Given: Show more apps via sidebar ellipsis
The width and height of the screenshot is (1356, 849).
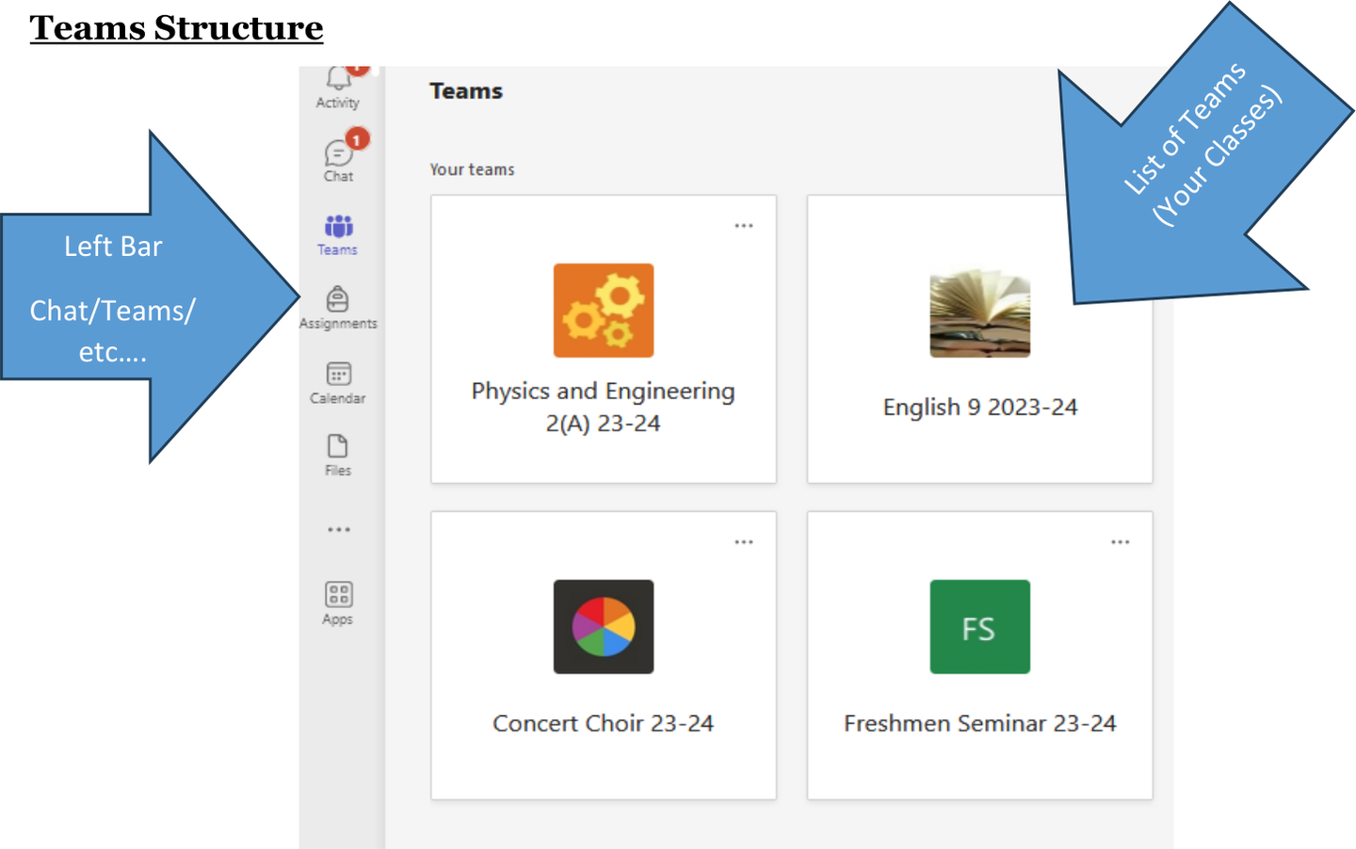Looking at the screenshot, I should coord(339,530).
